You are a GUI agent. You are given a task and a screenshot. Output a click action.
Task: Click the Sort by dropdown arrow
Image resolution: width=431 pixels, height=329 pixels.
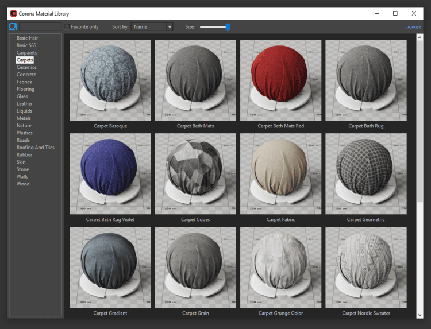pyautogui.click(x=170, y=27)
